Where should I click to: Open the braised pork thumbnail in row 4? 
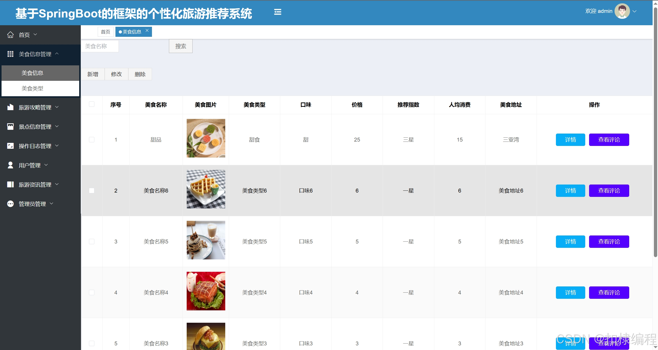206,291
